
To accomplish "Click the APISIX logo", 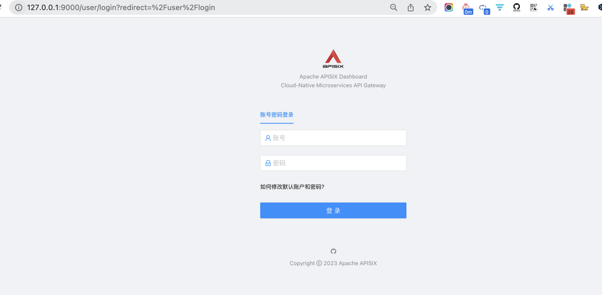I will coord(333,59).
